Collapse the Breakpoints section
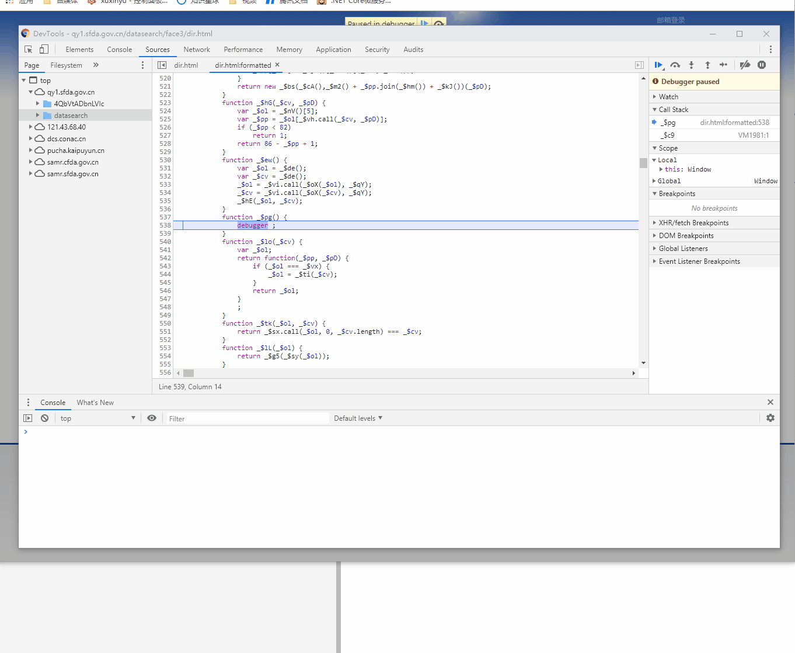 [x=714, y=194]
